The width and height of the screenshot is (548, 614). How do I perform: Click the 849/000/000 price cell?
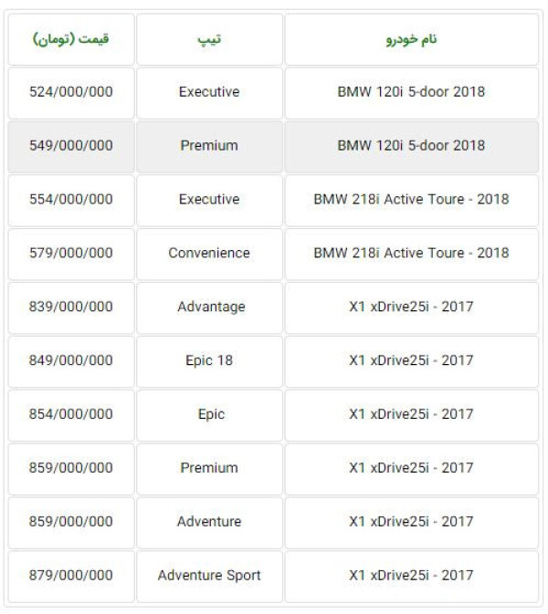(71, 361)
